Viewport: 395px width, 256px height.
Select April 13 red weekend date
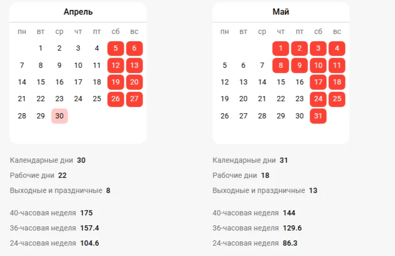tap(134, 65)
